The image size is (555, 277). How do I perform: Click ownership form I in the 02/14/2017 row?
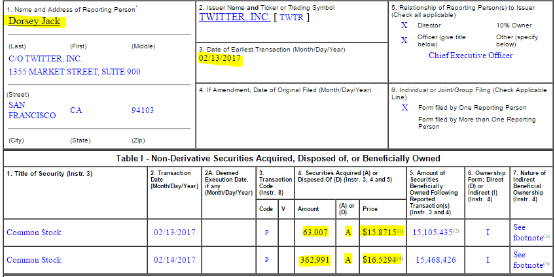click(x=488, y=260)
